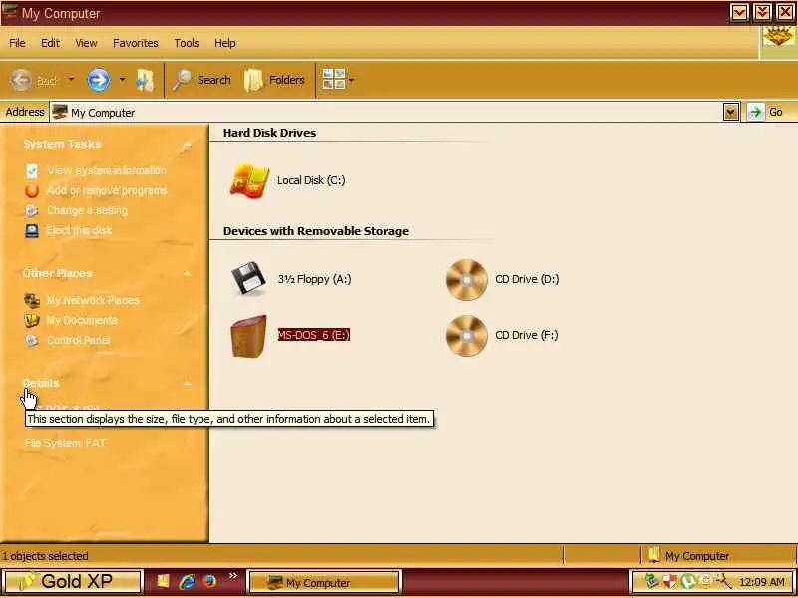Click the green uTorrent tray icon
The height and width of the screenshot is (598, 798).
tap(688, 581)
